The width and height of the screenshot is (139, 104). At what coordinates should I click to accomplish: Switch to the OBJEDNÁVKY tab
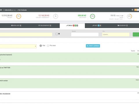[45, 25]
